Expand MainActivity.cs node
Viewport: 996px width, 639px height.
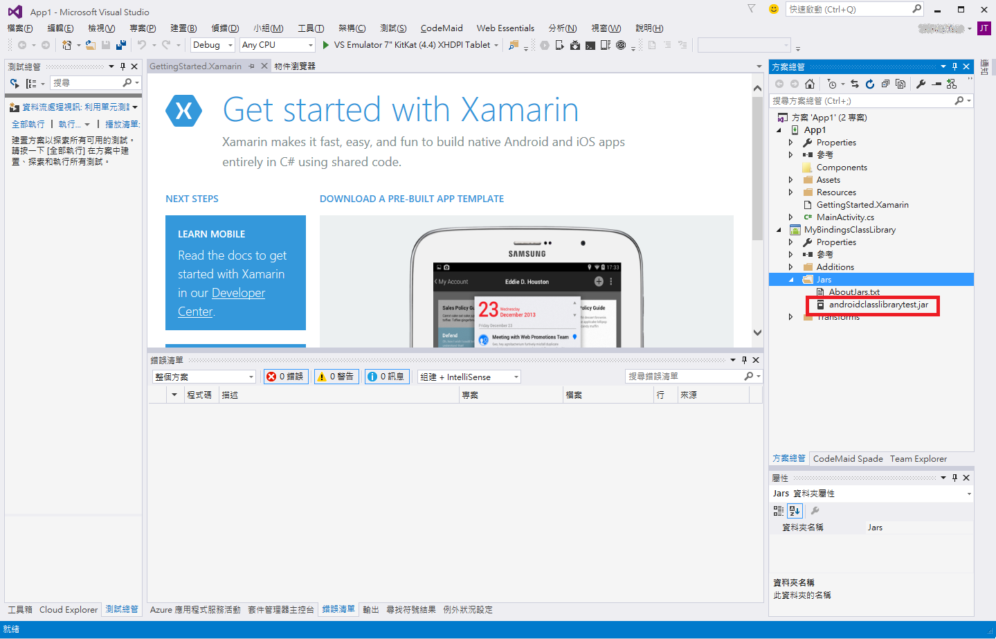tap(791, 217)
